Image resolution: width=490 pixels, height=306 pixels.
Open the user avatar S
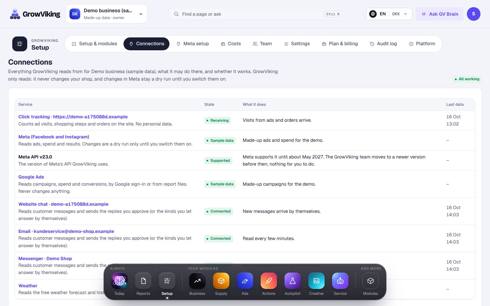point(474,14)
